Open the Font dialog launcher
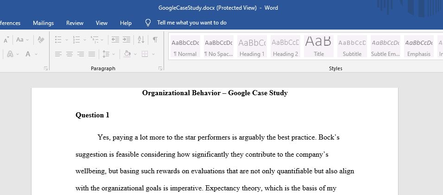 point(46,68)
